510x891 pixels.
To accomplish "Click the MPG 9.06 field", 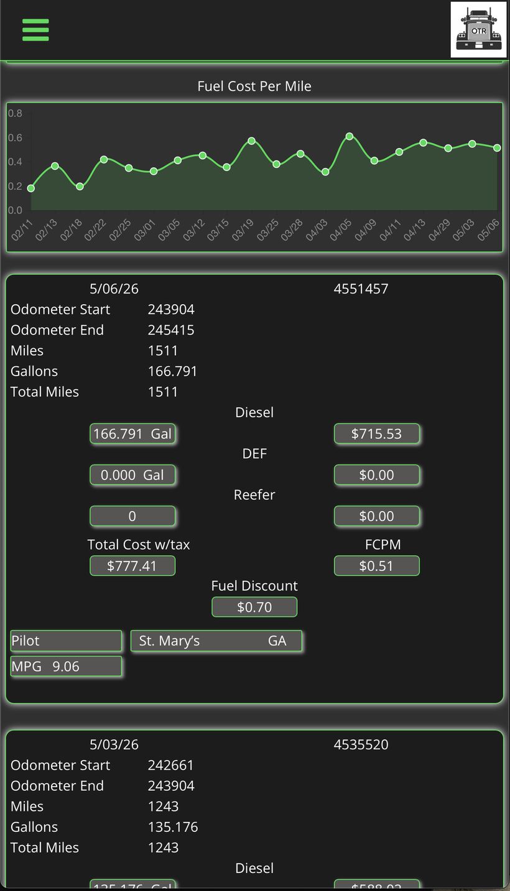I will click(66, 667).
